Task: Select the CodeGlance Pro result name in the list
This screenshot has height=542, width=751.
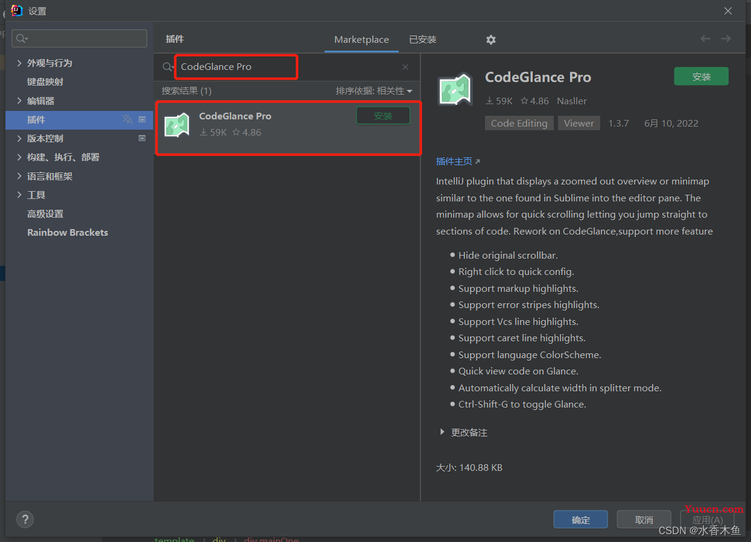Action: [235, 116]
